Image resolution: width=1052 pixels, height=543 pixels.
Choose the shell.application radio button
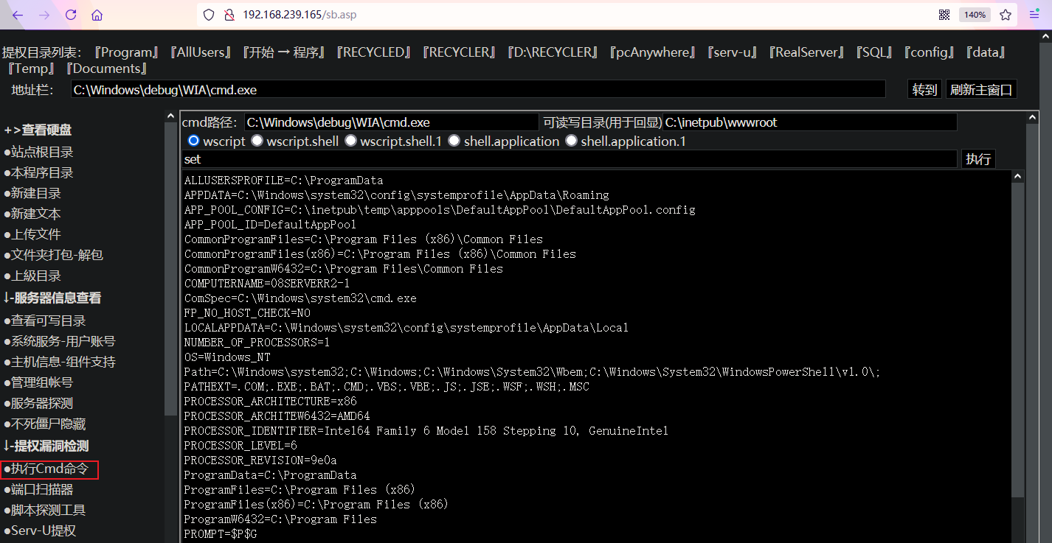(x=454, y=141)
